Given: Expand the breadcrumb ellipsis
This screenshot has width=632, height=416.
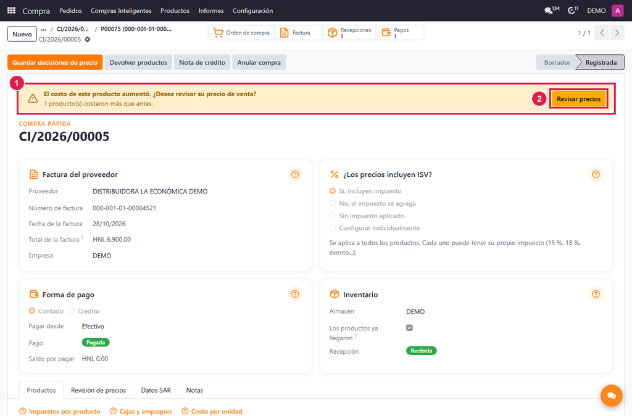Looking at the screenshot, I should click(44, 29).
